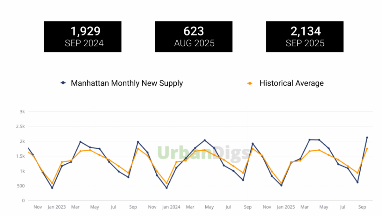Click the UrbanDigs watermark logo
The width and height of the screenshot is (382, 216).
[204, 152]
